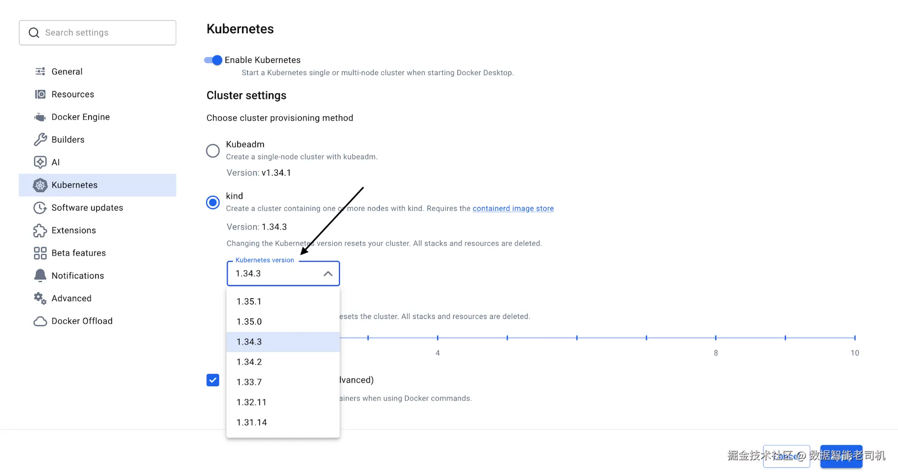Click 'Choose cluster provisioning method' text
The image size is (898, 474).
pos(280,118)
